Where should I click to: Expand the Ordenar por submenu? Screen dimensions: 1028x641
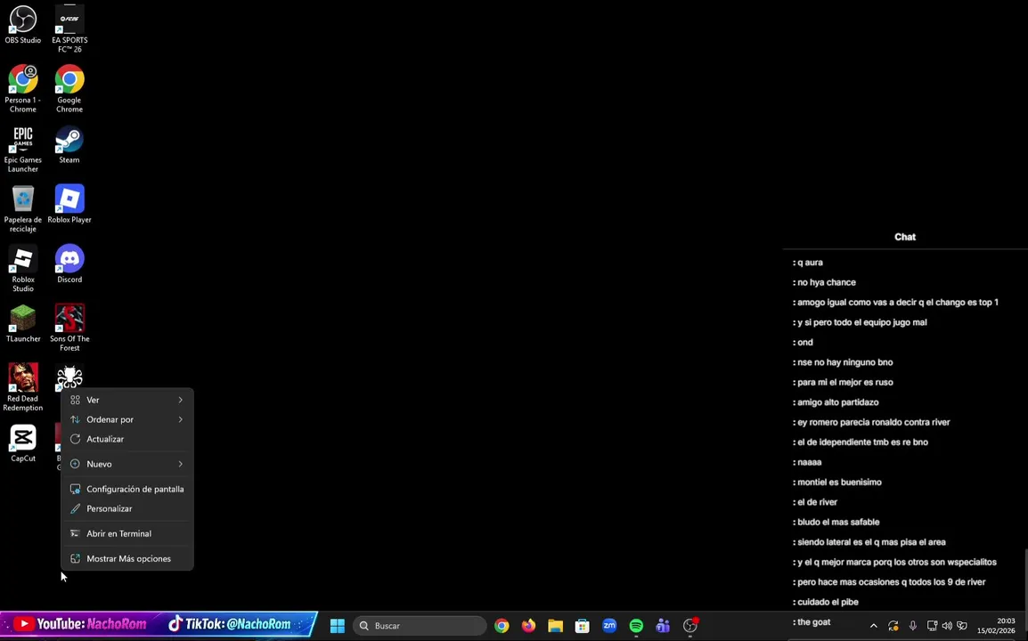pyautogui.click(x=127, y=419)
